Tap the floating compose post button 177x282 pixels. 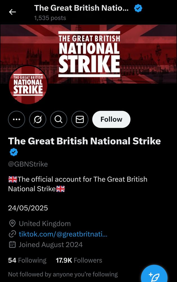154,274
